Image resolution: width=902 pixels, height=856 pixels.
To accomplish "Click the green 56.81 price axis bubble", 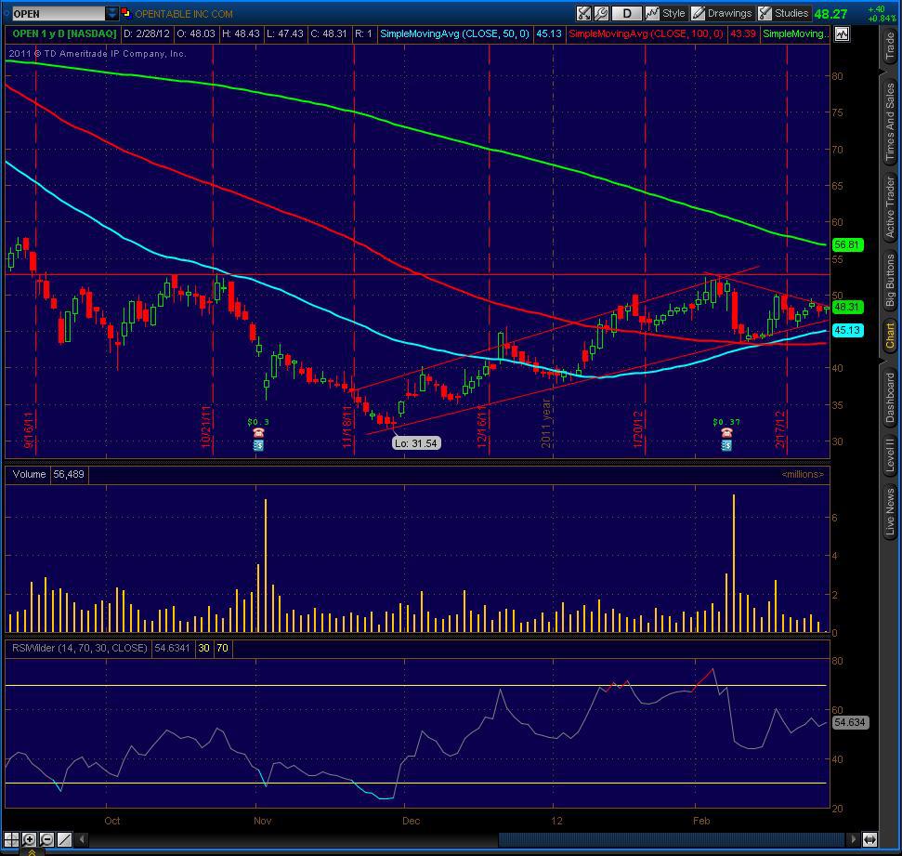I will coord(847,244).
